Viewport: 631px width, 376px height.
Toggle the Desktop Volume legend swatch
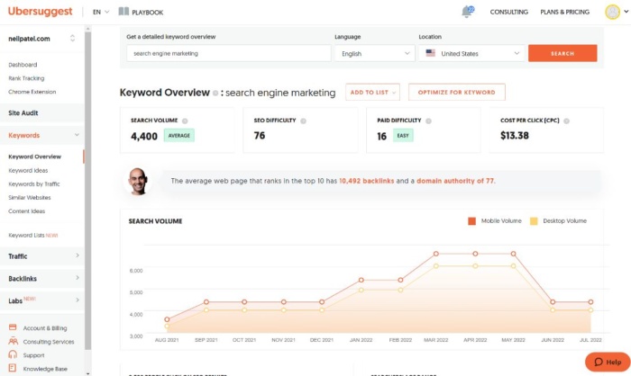tap(534, 221)
